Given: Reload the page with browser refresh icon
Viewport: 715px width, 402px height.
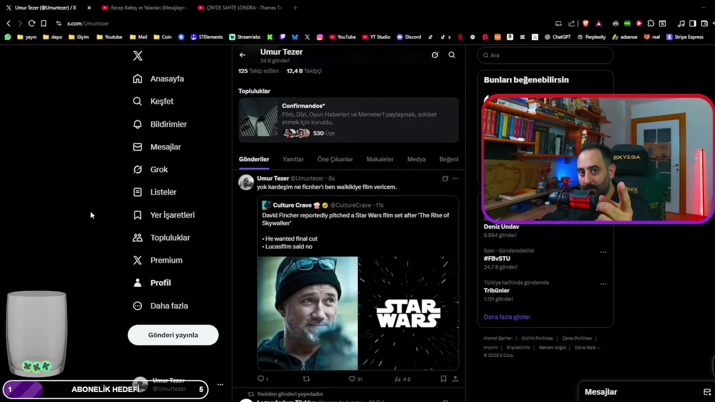Looking at the screenshot, I should tap(31, 23).
